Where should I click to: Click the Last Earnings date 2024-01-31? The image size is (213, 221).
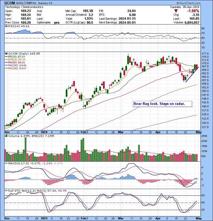(127, 19)
